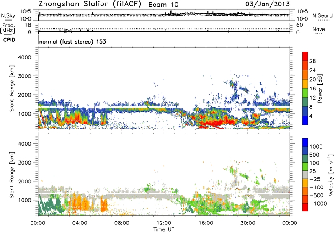This screenshot has width=335, height=232.
Task: Click the '12' value on power colorbar
Action: (312, 98)
